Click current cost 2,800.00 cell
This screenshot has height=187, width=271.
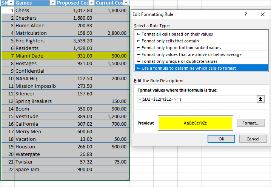point(112,33)
